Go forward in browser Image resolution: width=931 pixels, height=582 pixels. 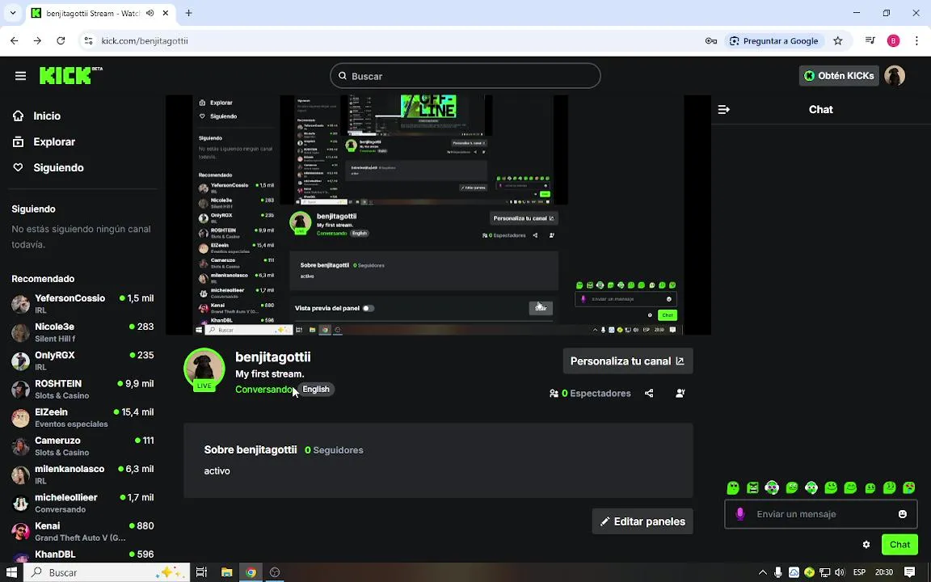point(37,41)
